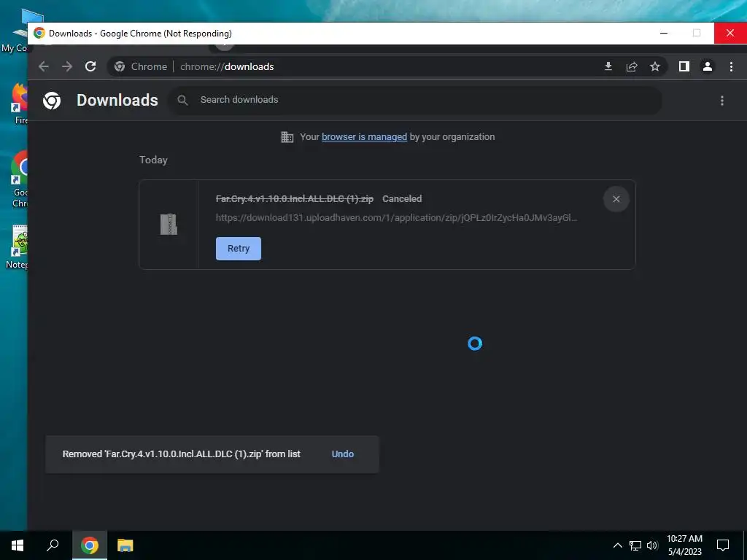The image size is (747, 560).
Task: Click the organization building icon
Action: pyautogui.click(x=287, y=137)
